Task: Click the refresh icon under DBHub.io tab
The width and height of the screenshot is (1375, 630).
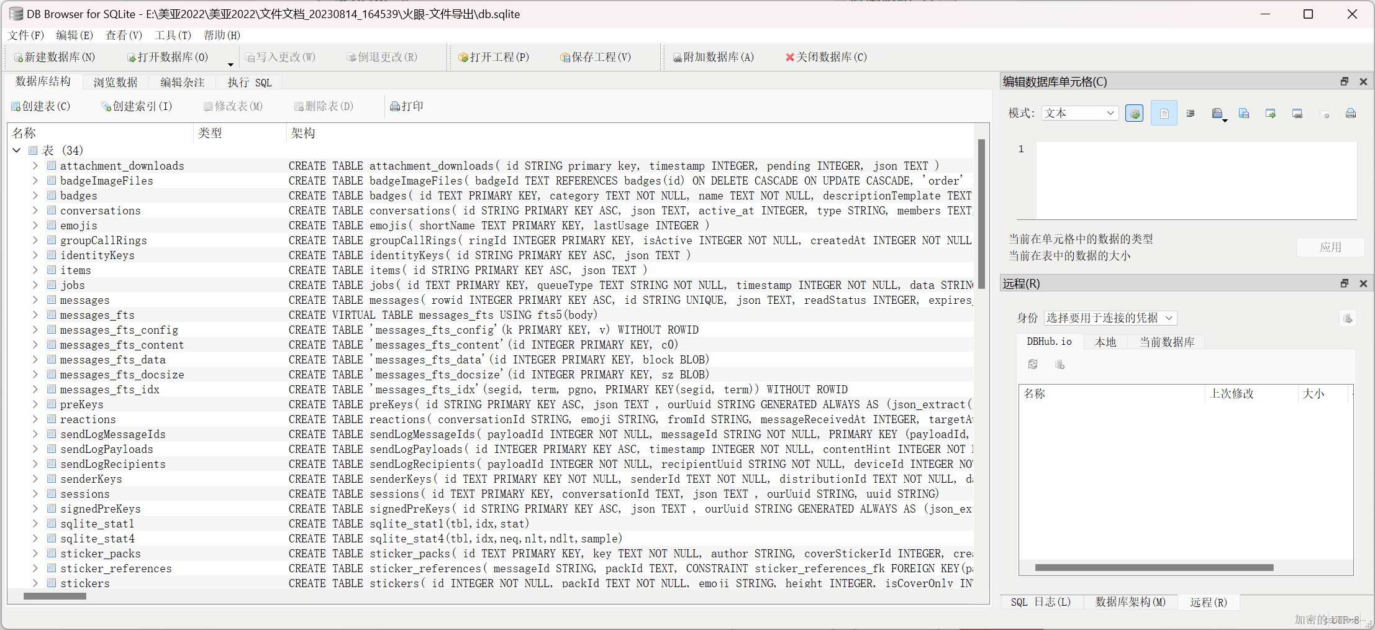Action: (1033, 365)
